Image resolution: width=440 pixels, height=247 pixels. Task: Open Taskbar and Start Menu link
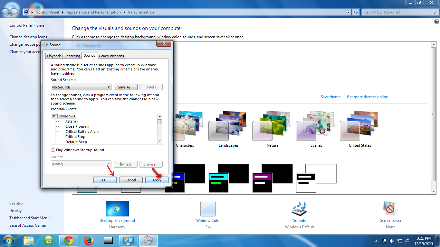click(x=29, y=218)
